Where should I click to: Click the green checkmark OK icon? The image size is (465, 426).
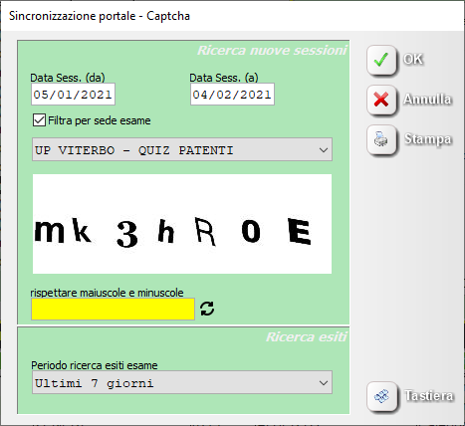[x=381, y=60]
